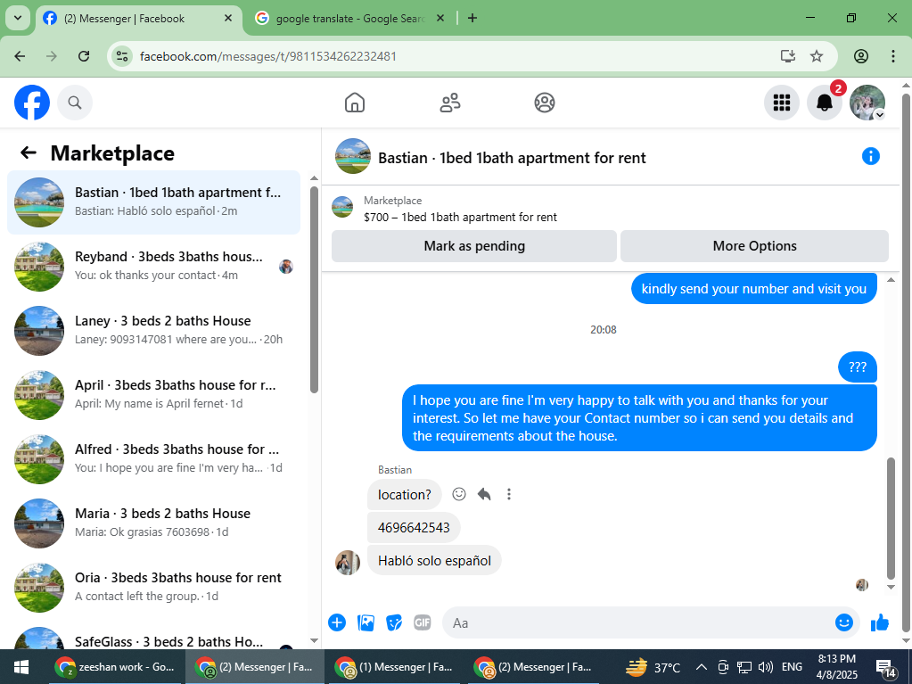Screen dimensions: 912x684
Task: Click the Facebook search magnifier icon
Action: click(75, 103)
